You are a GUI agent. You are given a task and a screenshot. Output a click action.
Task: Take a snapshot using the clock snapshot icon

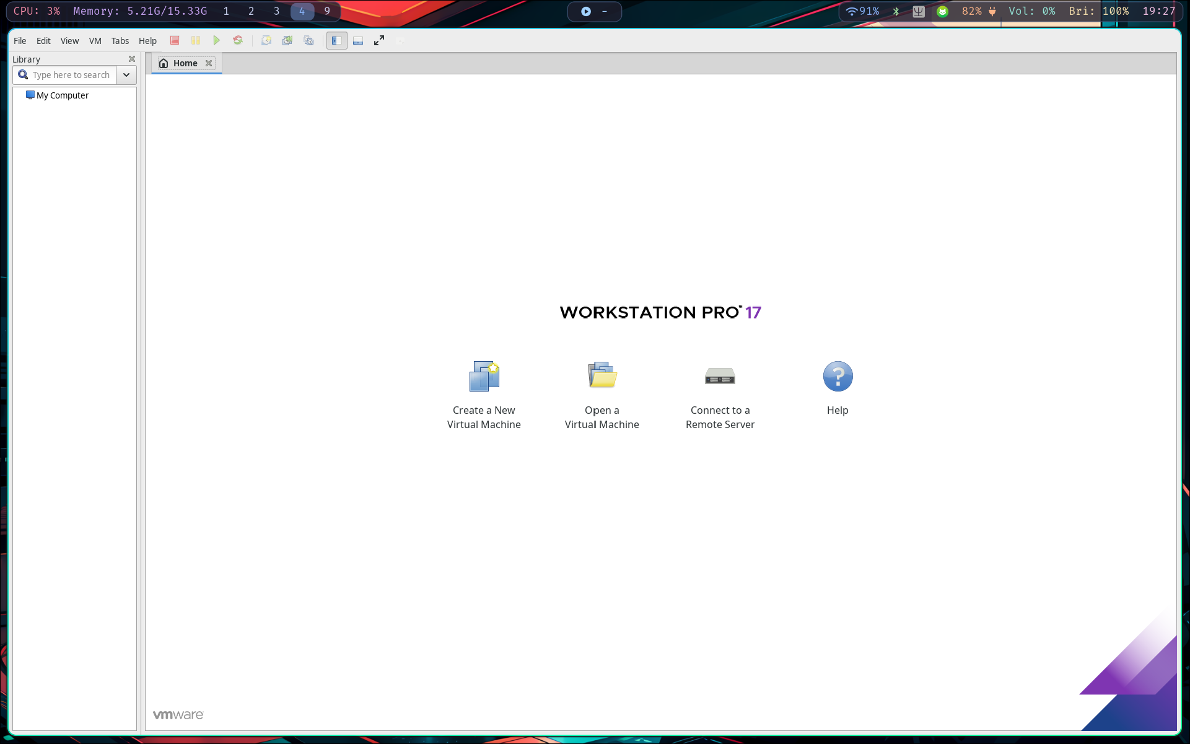click(x=266, y=40)
